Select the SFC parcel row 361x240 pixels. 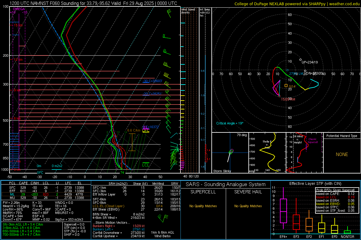pos(46,188)
